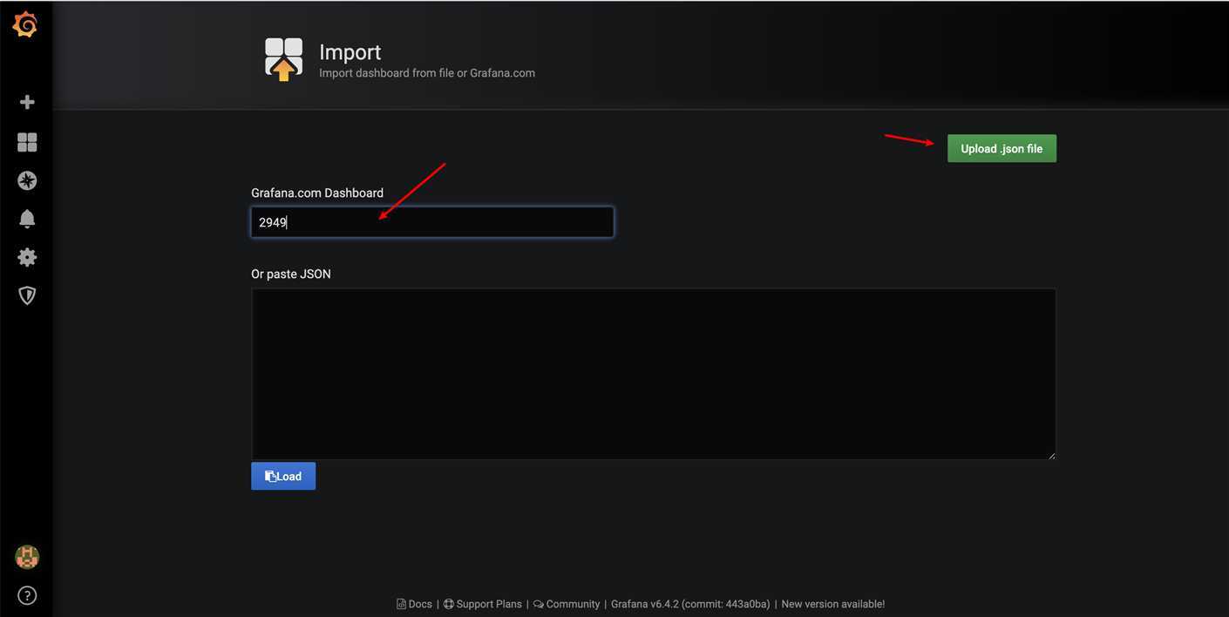1229x617 pixels.
Task: Click the Grafana logo in the sidebar
Action: (x=25, y=25)
